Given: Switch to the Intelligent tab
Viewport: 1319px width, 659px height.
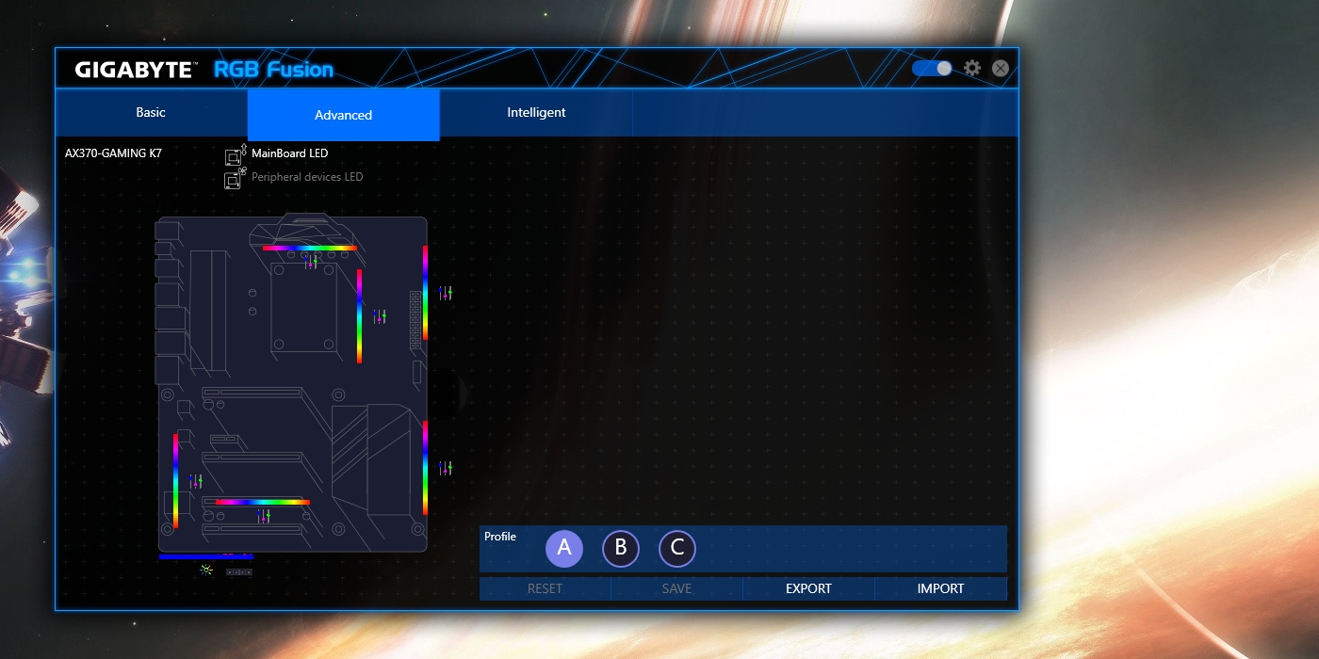Looking at the screenshot, I should pos(536,113).
